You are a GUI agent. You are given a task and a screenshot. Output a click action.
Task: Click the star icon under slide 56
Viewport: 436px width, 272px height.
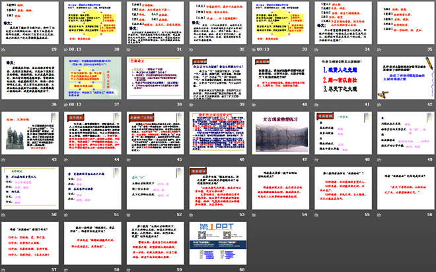[375, 215]
